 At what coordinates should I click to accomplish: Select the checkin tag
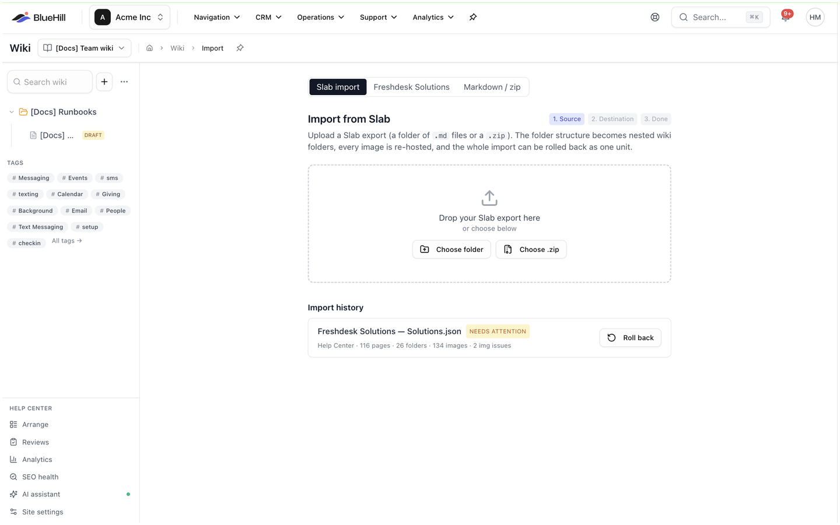[27, 243]
